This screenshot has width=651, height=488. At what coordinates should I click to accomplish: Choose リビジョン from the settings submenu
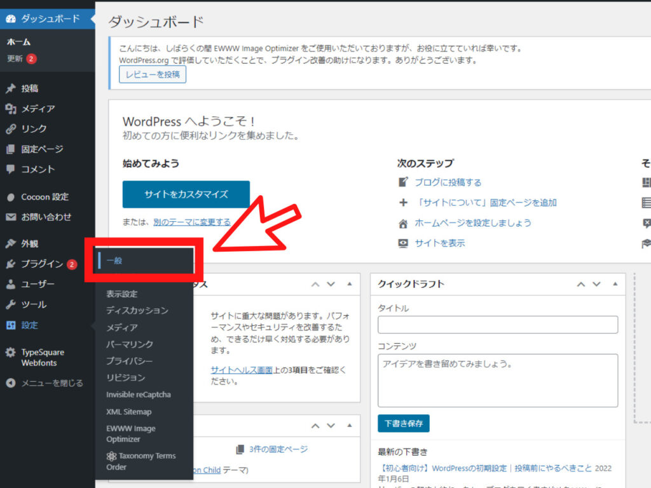[x=126, y=377]
